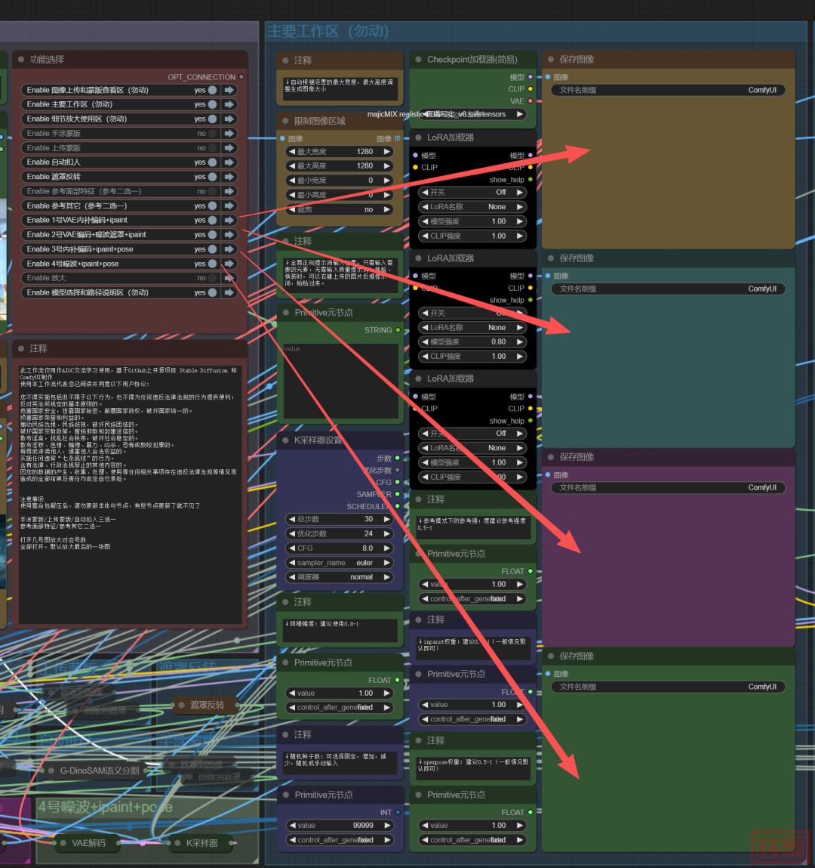Select the 主要工作区 group title
815x868 pixels.
328,32
